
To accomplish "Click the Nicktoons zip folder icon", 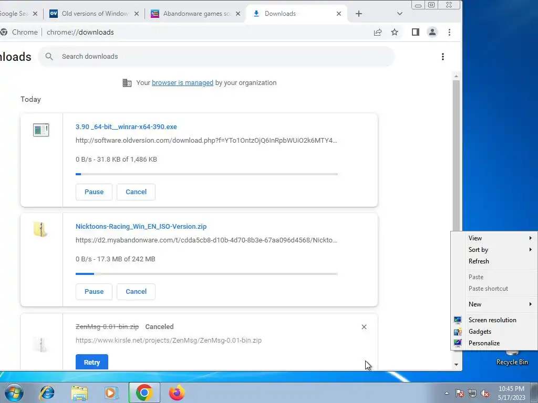I will (x=40, y=229).
